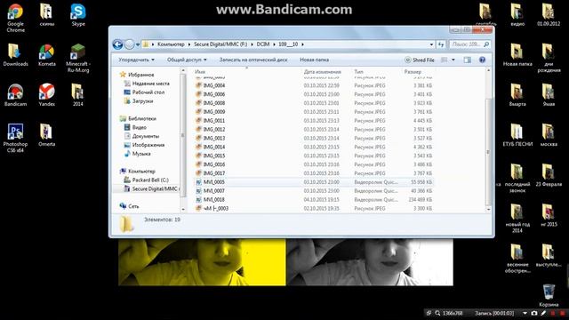Click Записать на оптический диск button

253,60
